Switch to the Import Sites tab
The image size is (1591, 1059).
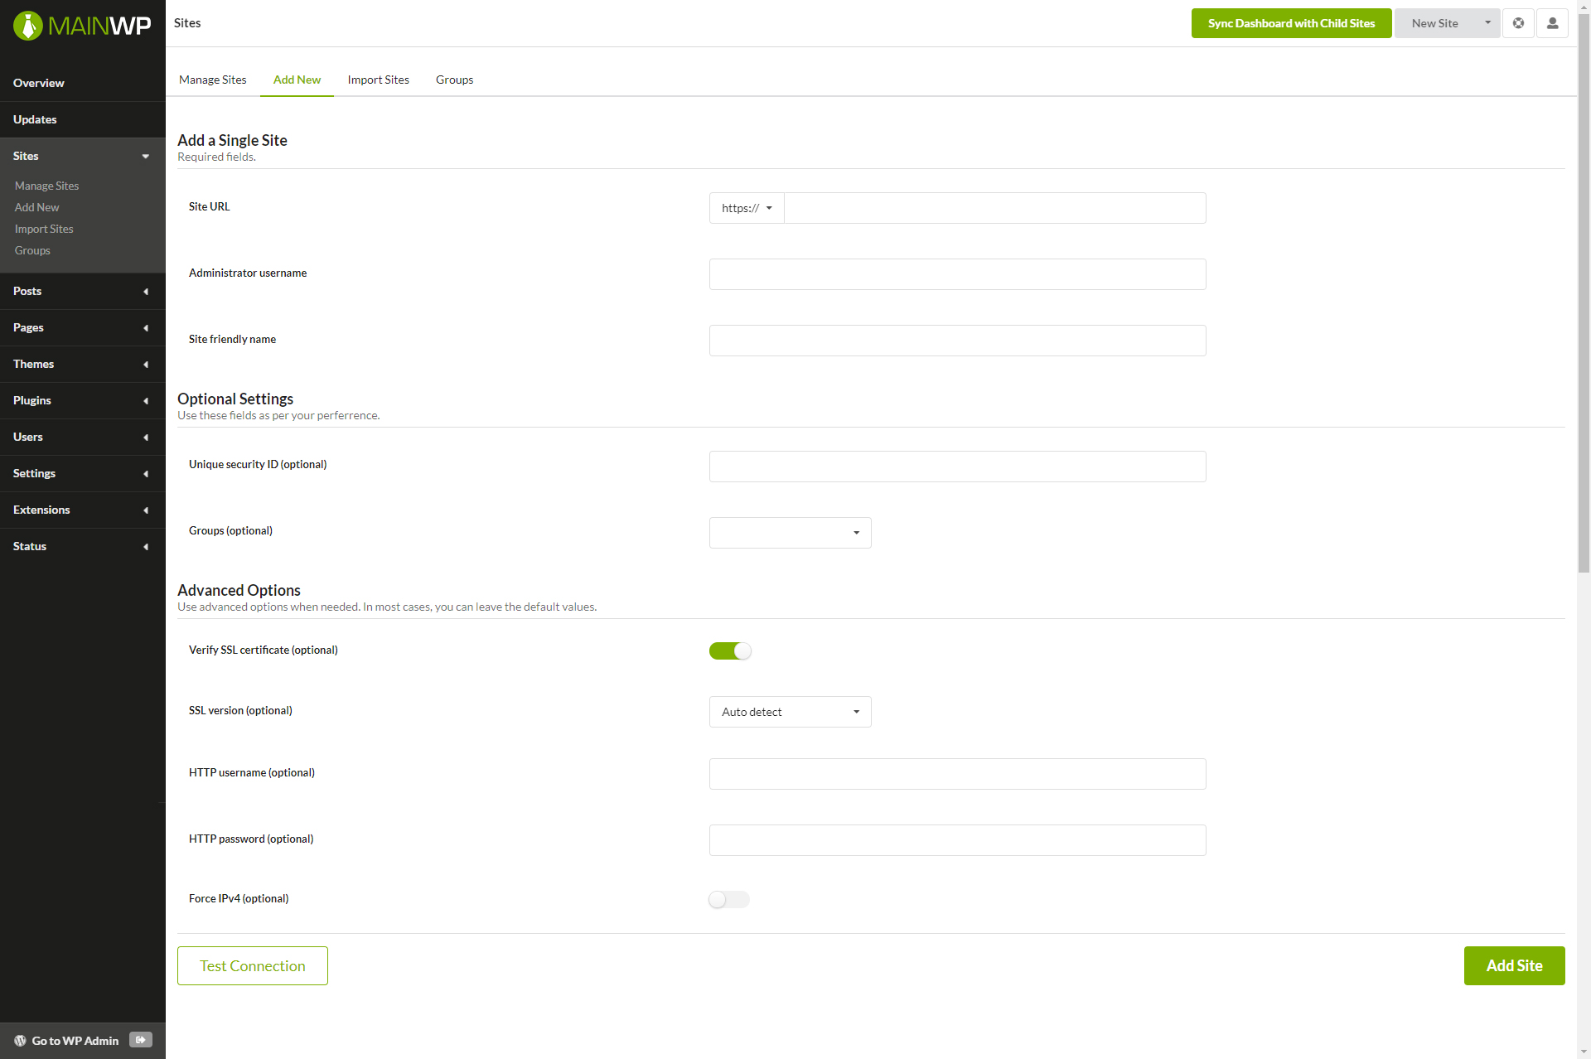378,80
